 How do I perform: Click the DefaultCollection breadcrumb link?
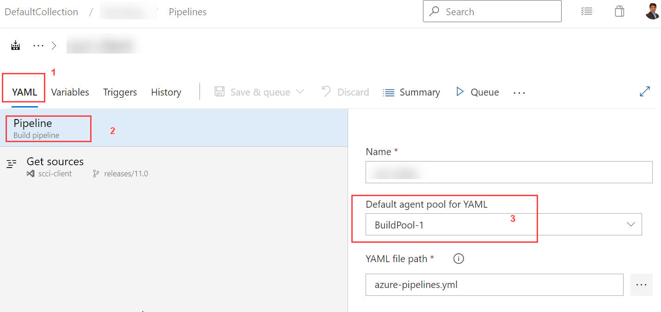pos(41,12)
